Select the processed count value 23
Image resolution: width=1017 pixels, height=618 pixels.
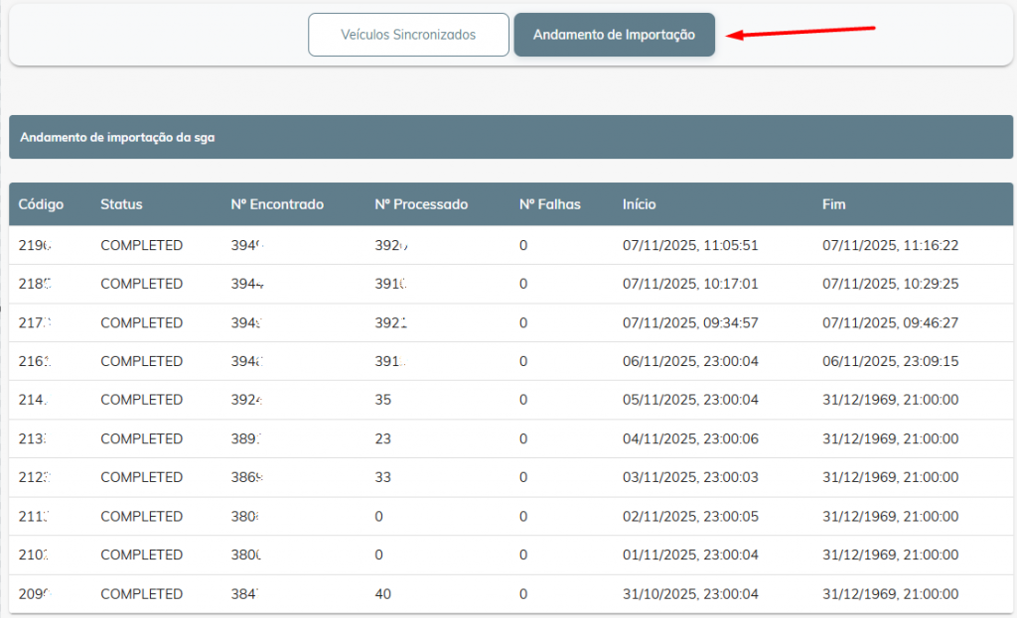[383, 438]
